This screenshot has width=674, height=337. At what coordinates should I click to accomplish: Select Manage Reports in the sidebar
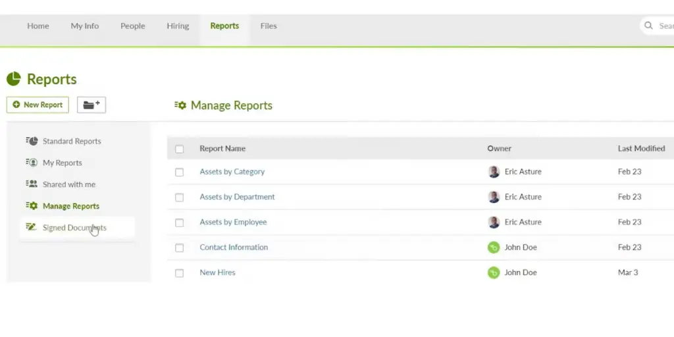pyautogui.click(x=70, y=206)
